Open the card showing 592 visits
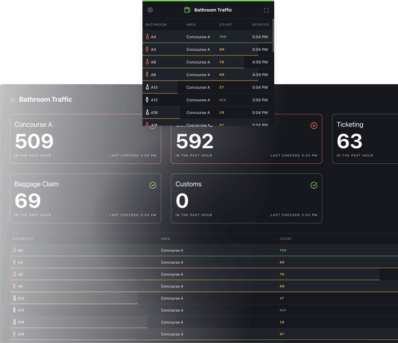 [246, 139]
